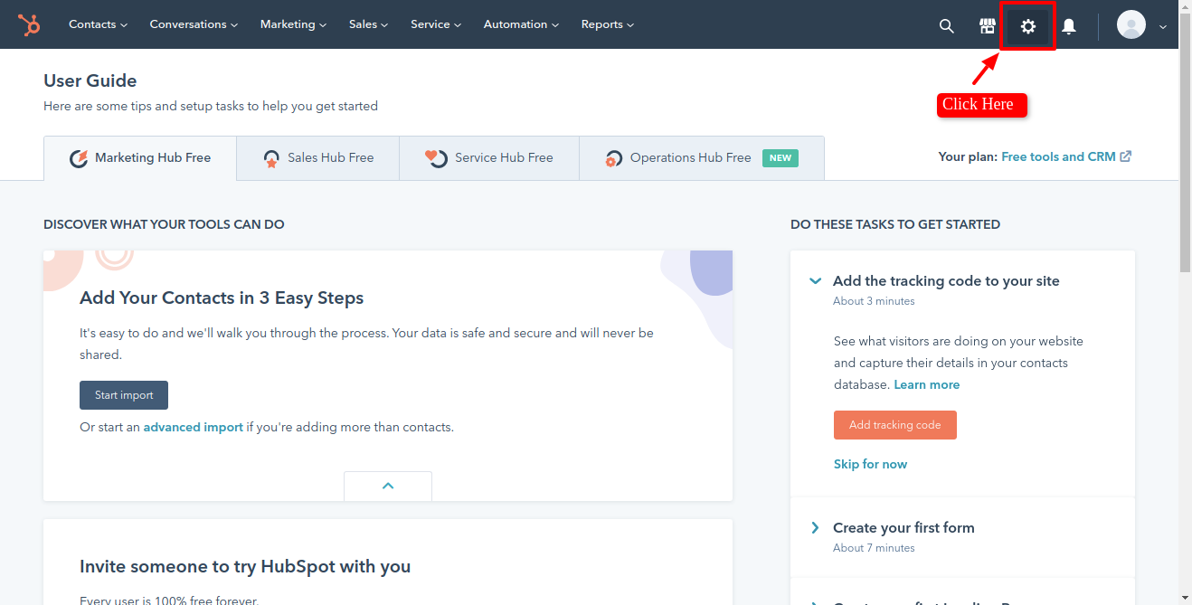Click 'Add Your Contacts in 3 Easy Steps' heading
1192x605 pixels.
click(x=222, y=298)
